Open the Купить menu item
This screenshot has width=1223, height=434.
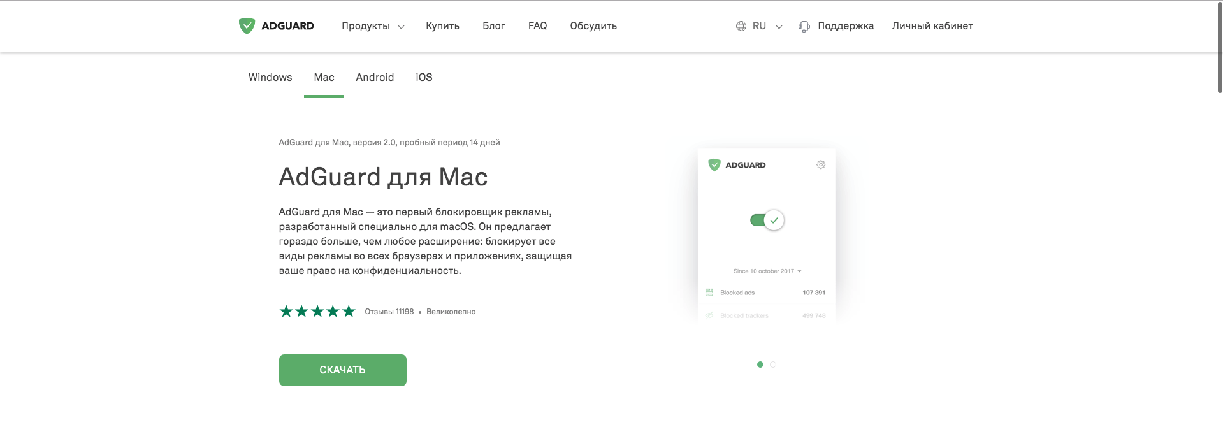tap(442, 26)
